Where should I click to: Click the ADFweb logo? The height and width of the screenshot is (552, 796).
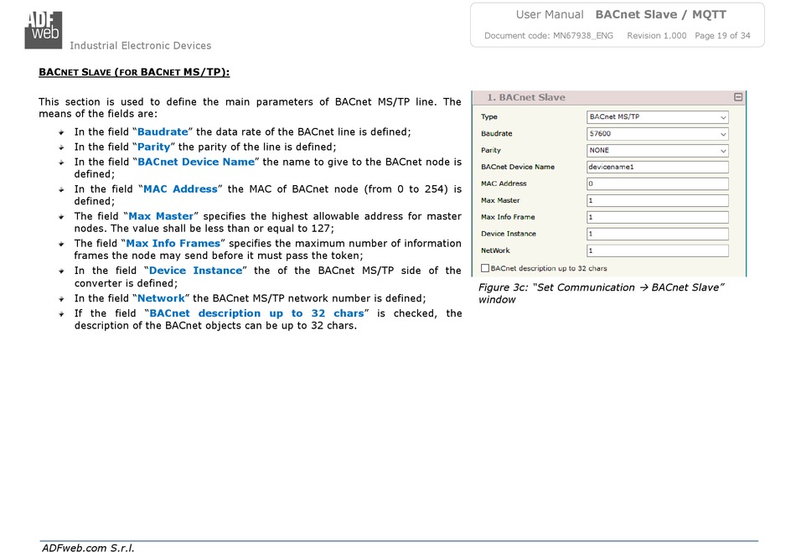[x=43, y=30]
